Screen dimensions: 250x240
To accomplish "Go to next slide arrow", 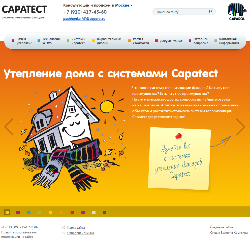I will pos(240,127).
